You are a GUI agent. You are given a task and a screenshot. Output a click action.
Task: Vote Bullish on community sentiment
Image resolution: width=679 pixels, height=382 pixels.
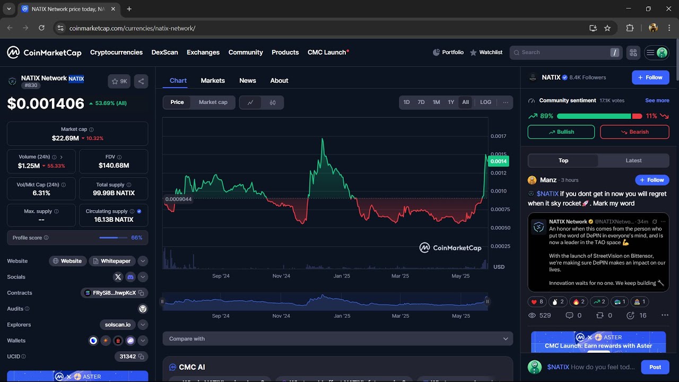coord(561,132)
